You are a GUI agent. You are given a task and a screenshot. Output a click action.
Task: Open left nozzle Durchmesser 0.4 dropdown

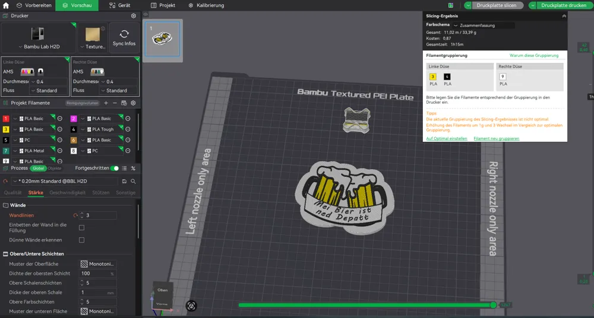(49, 82)
